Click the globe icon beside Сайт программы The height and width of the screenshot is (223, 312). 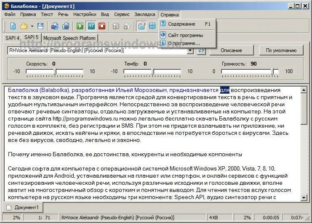[163, 35]
